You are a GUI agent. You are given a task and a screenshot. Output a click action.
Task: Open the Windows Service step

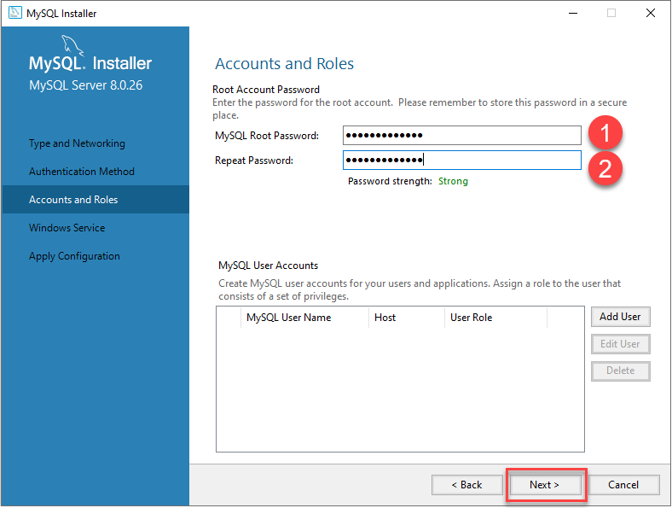(67, 228)
